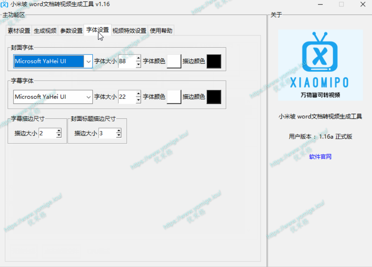
Task: Decrease the 封面字体 font size with down arrow
Action: [x=139, y=65]
